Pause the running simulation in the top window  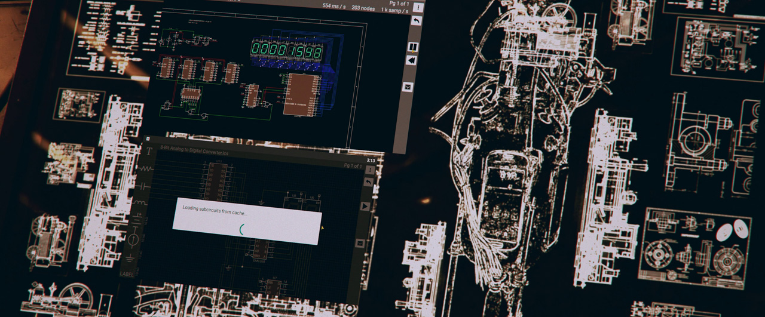[412, 47]
